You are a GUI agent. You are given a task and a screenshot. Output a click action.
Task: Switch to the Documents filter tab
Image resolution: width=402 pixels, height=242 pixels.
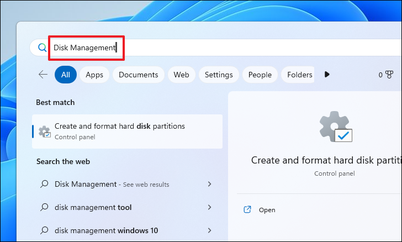pos(139,75)
